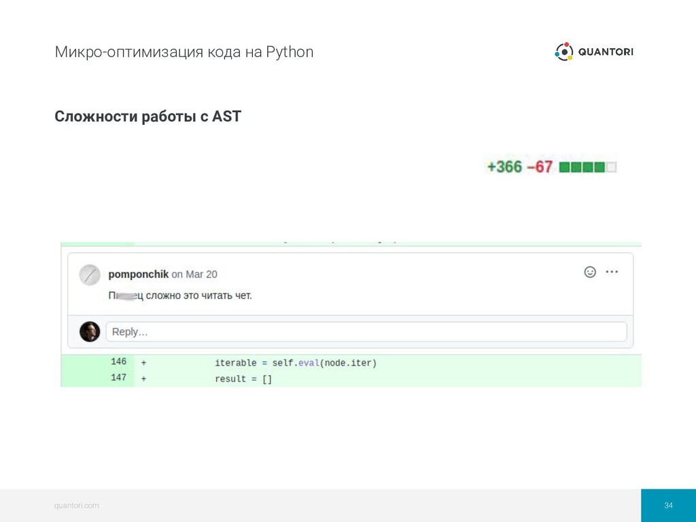This screenshot has height=522, width=696.
Task: Click the green diffstat bar squares
Action: pos(588,167)
